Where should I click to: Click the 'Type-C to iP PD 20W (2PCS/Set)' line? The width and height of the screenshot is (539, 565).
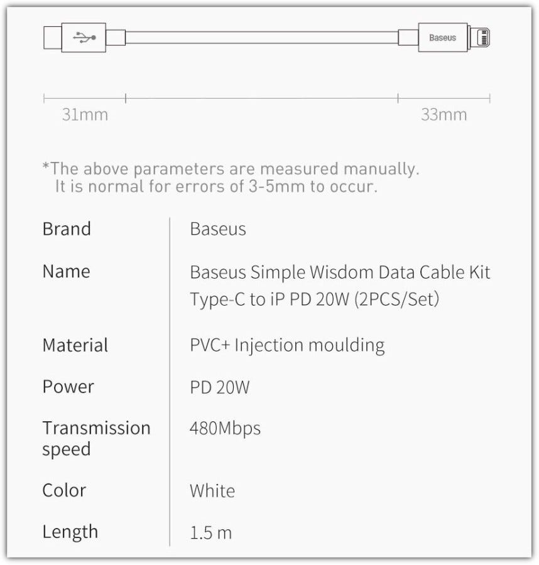(314, 299)
